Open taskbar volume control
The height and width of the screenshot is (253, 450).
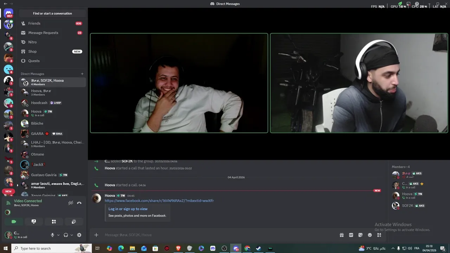pyautogui.click(x=410, y=248)
